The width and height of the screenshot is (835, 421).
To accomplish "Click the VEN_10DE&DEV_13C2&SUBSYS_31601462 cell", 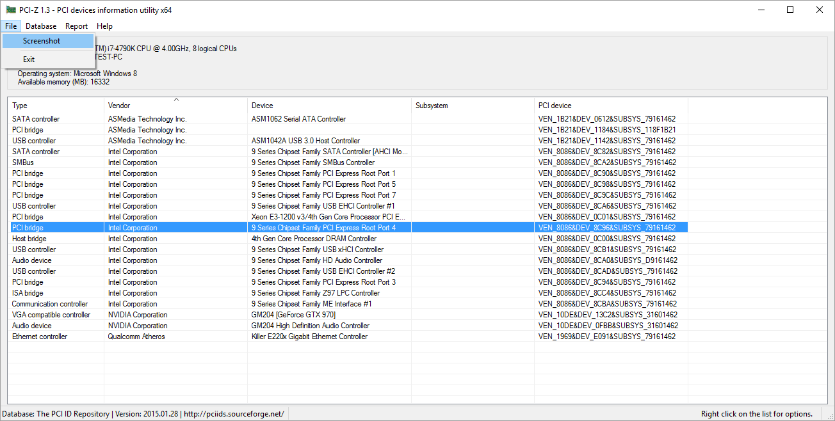I will tap(608, 315).
